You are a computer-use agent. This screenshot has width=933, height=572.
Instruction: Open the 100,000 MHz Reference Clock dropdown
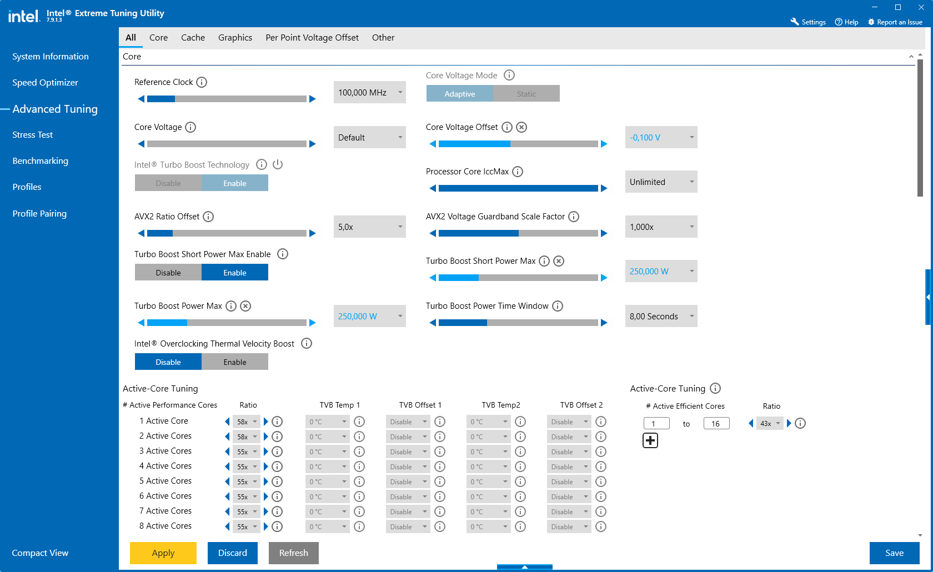370,92
